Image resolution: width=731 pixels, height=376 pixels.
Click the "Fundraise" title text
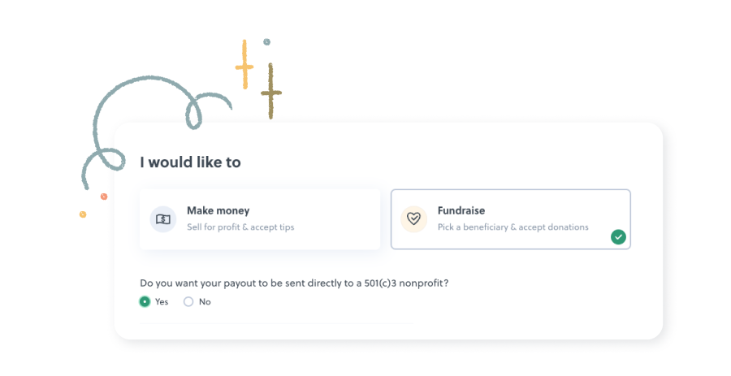(461, 210)
